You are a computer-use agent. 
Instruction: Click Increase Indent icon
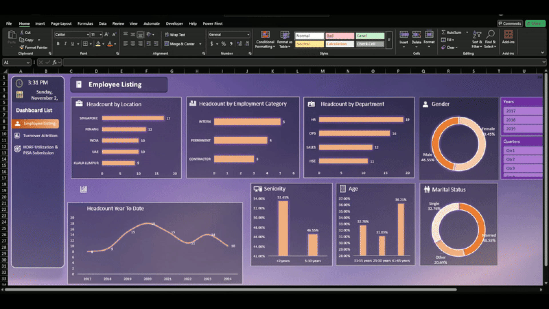click(156, 44)
